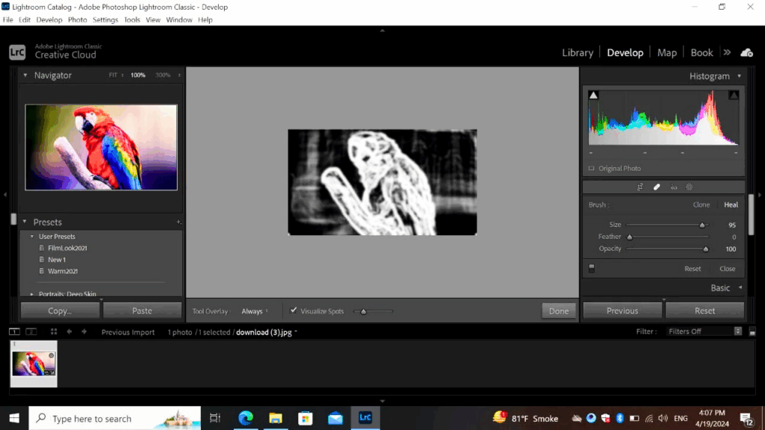Switch filmstrip to grid view icon

coord(54,331)
